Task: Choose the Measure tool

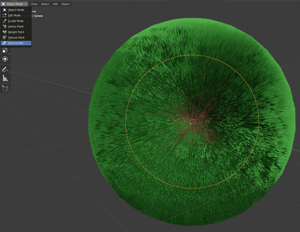Action: click(5, 78)
